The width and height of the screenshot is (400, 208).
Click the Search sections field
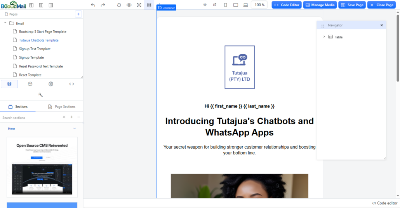pyautogui.click(x=31, y=118)
